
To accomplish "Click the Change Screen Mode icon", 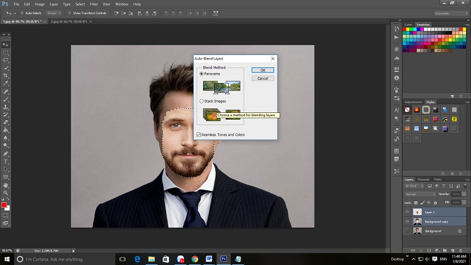I will point(6,223).
